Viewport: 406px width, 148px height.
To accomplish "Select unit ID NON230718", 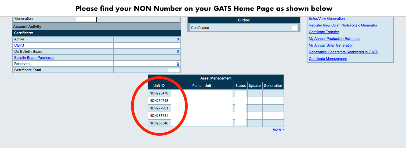I will [x=159, y=101].
